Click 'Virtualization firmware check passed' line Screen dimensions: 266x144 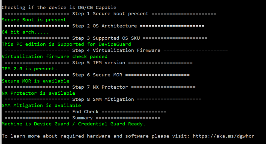pyautogui.click(x=55, y=56)
